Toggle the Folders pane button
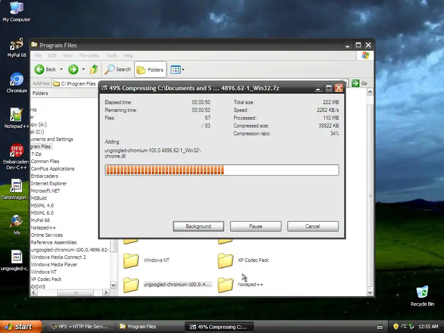Screen dimensions: 444x333 [x=150, y=70]
